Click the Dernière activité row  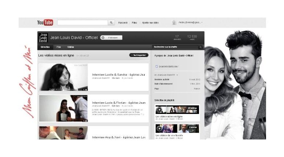[x=177, y=79]
